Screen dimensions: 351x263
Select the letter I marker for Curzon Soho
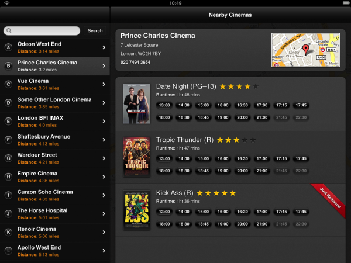coord(8,195)
